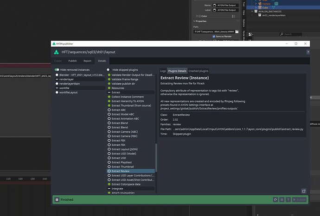
Task: Click the validate funnel icon
Action: (288, 200)
